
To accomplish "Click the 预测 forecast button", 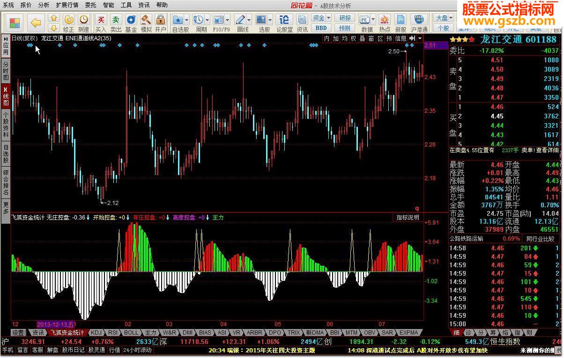I will 345,28.
